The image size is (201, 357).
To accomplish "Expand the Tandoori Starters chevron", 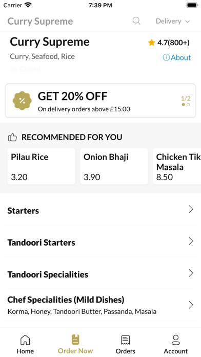I will pyautogui.click(x=191, y=241).
